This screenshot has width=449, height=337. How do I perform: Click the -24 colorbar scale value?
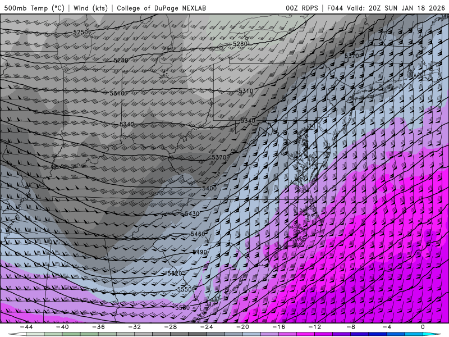tap(207, 327)
